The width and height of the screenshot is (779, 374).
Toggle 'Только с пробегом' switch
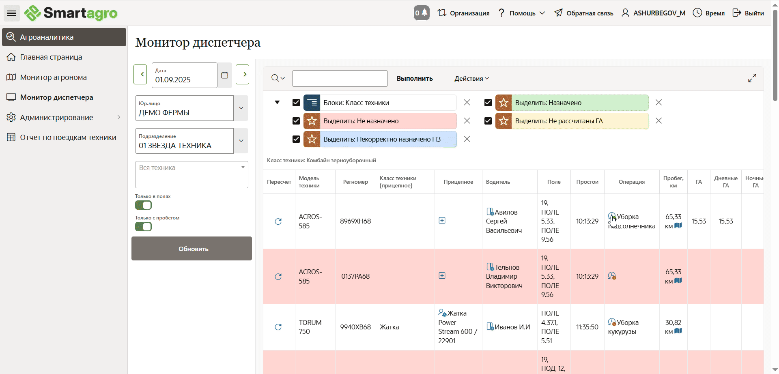pyautogui.click(x=143, y=227)
